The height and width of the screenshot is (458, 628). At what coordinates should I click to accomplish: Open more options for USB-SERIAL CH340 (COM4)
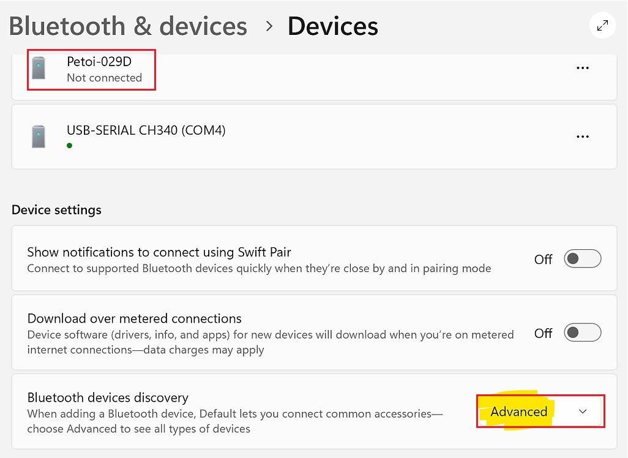tap(583, 137)
